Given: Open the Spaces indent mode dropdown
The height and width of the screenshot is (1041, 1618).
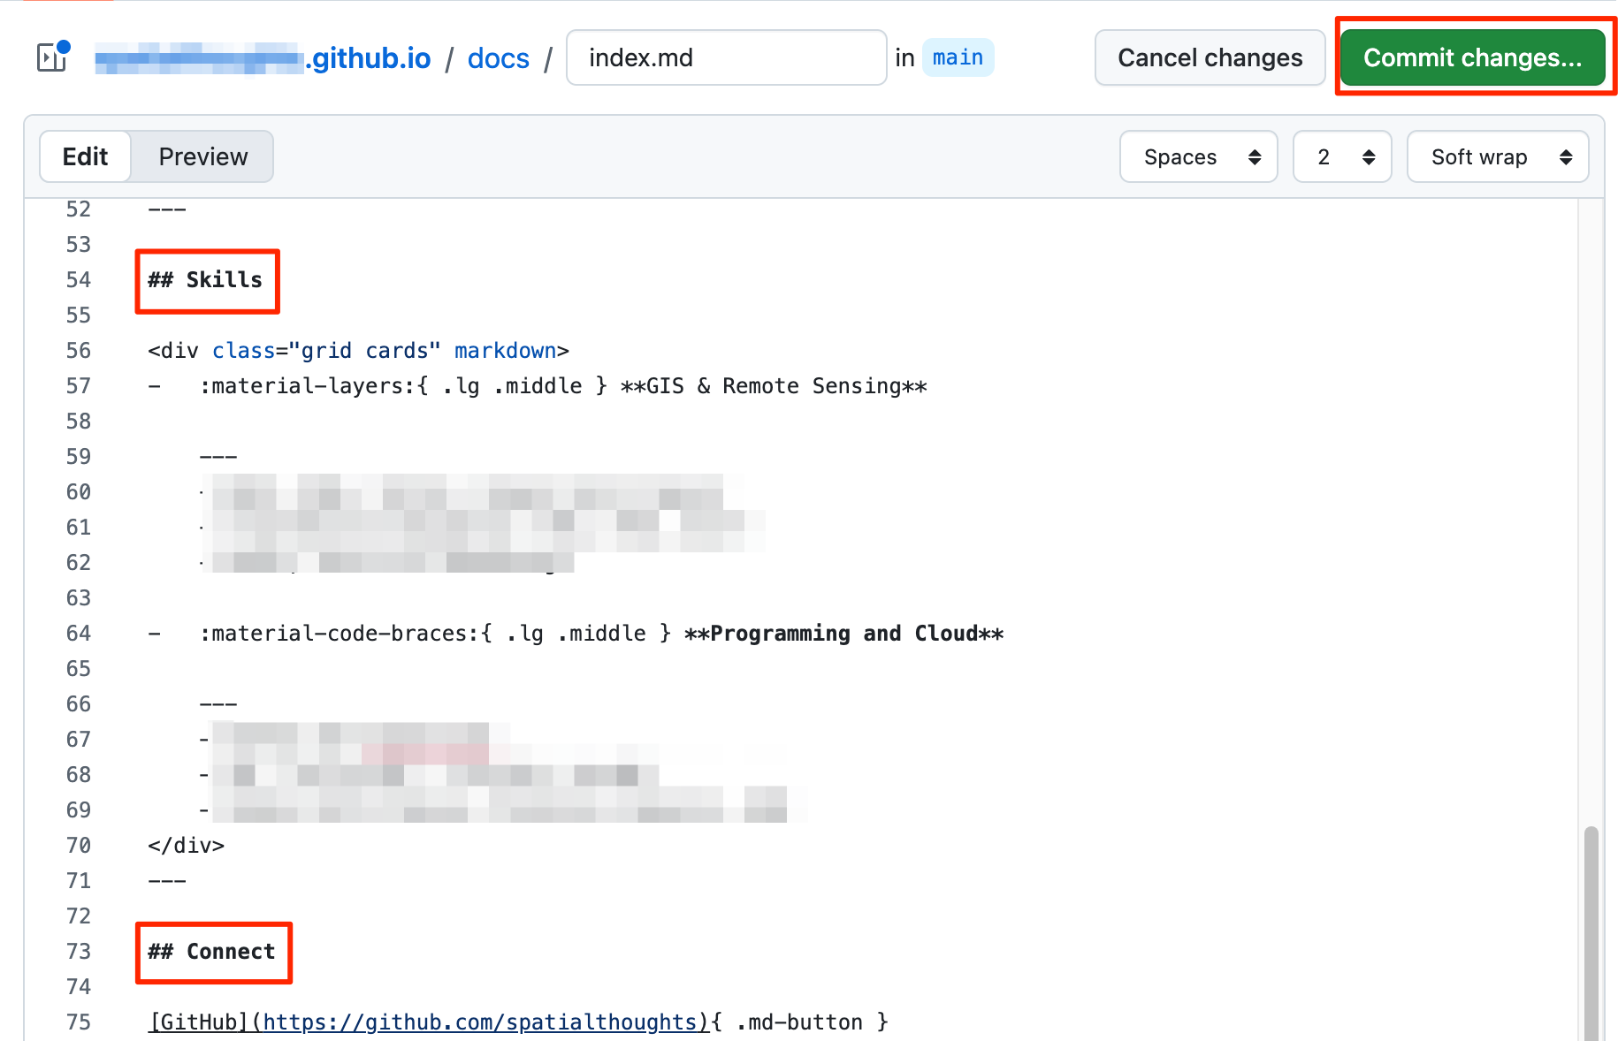Looking at the screenshot, I should point(1198,157).
